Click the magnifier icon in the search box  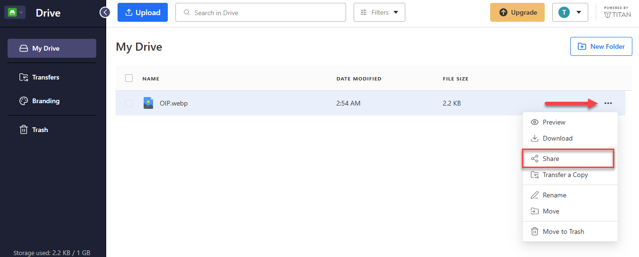(187, 13)
